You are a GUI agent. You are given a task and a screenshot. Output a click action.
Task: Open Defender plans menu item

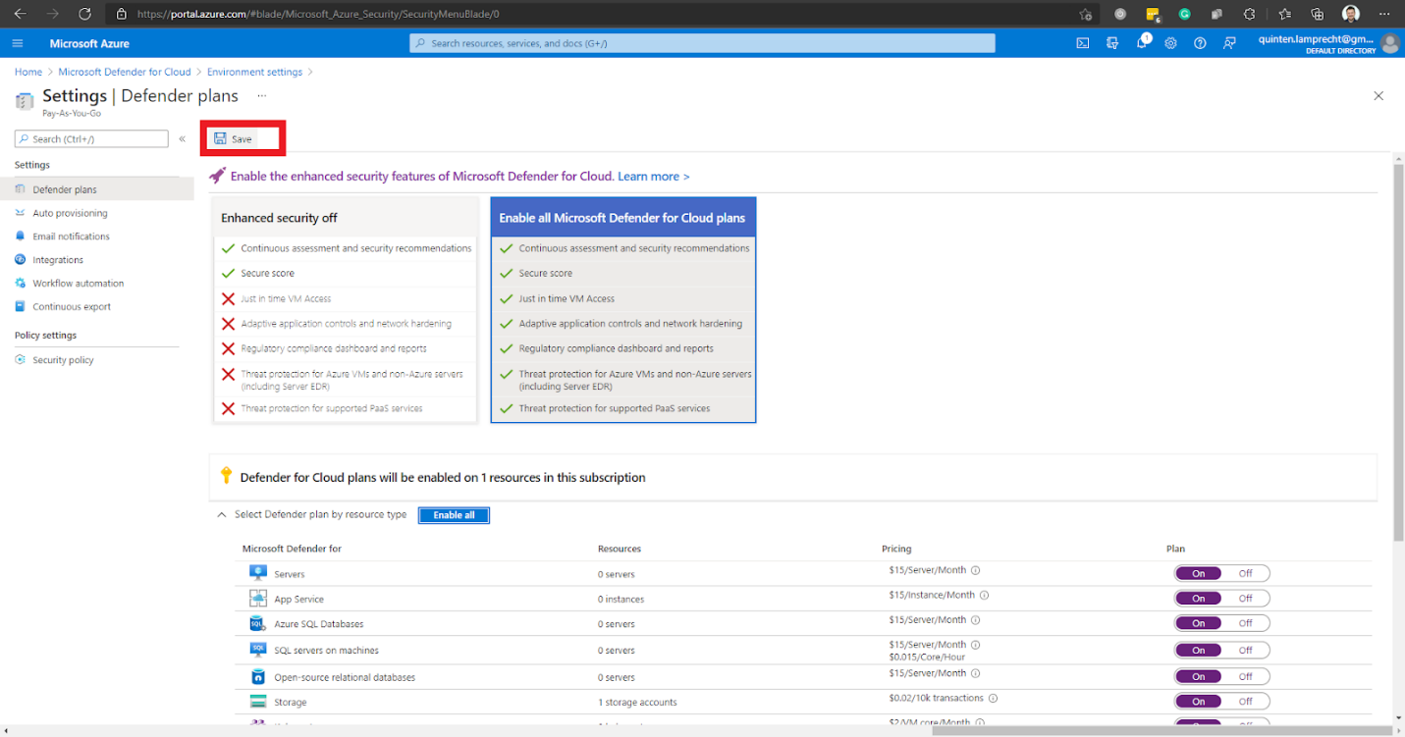tap(97, 189)
